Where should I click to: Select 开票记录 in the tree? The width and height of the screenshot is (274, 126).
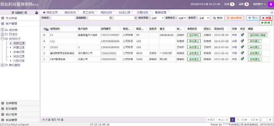click(x=19, y=48)
